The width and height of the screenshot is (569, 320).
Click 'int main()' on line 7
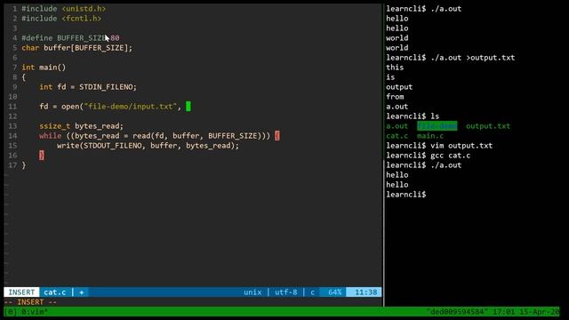(x=44, y=68)
